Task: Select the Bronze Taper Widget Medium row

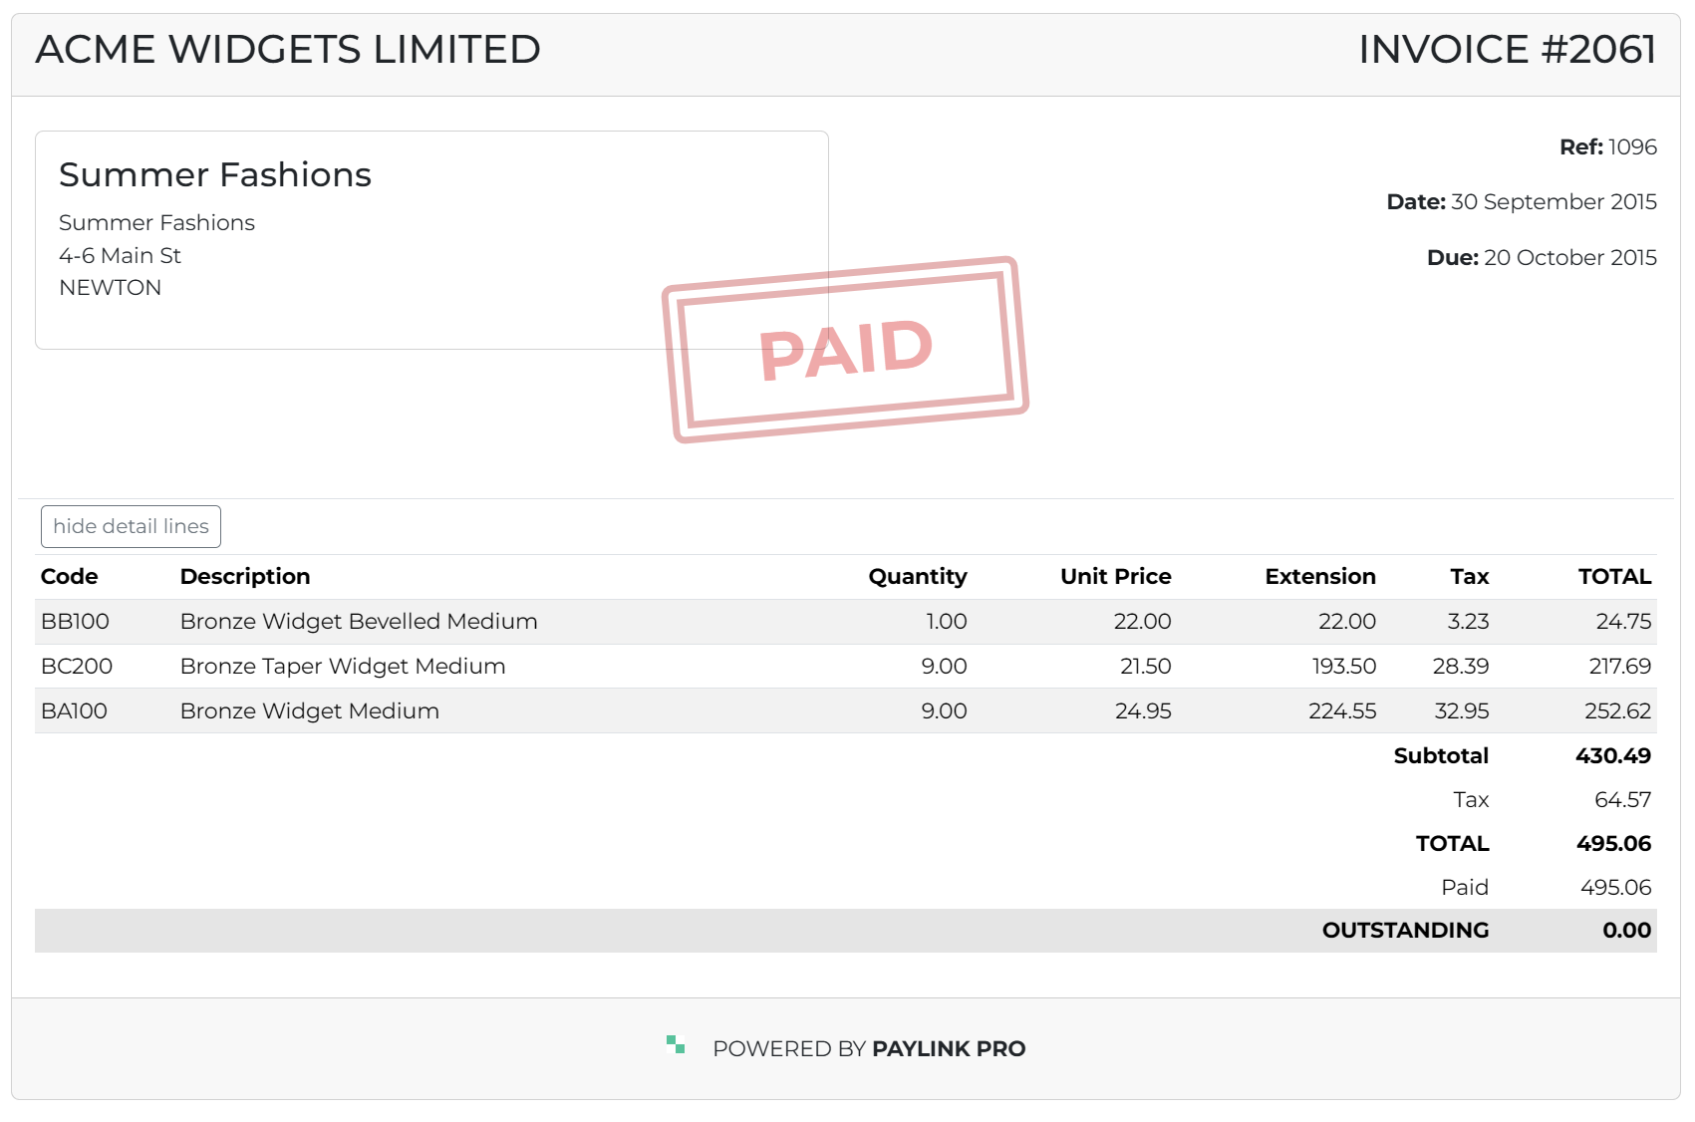Action: coord(343,666)
